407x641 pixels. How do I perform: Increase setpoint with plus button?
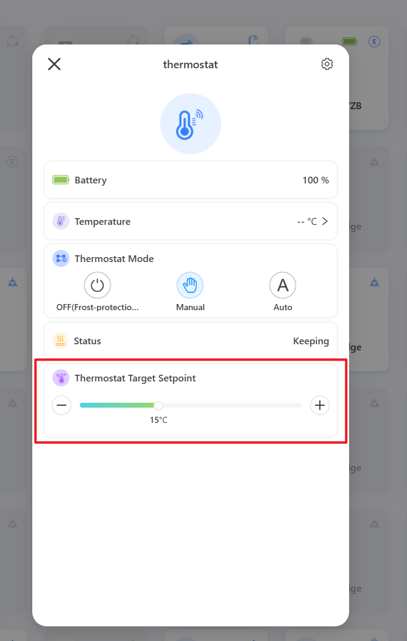click(320, 405)
